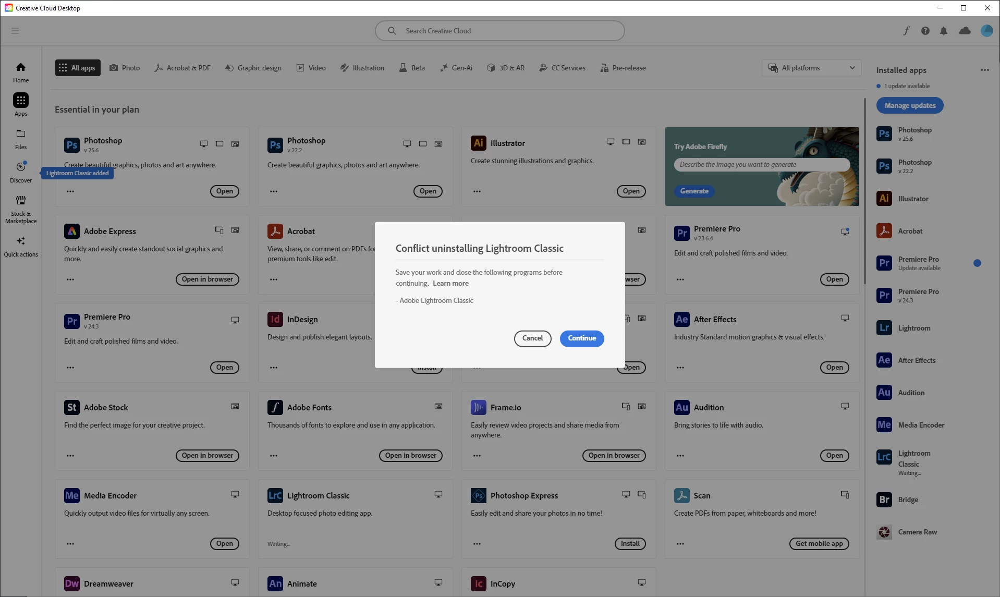Open Adobe Express in browser
This screenshot has width=1000, height=597.
tap(208, 279)
